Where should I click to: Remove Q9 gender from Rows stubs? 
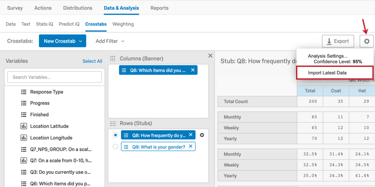coord(191,147)
